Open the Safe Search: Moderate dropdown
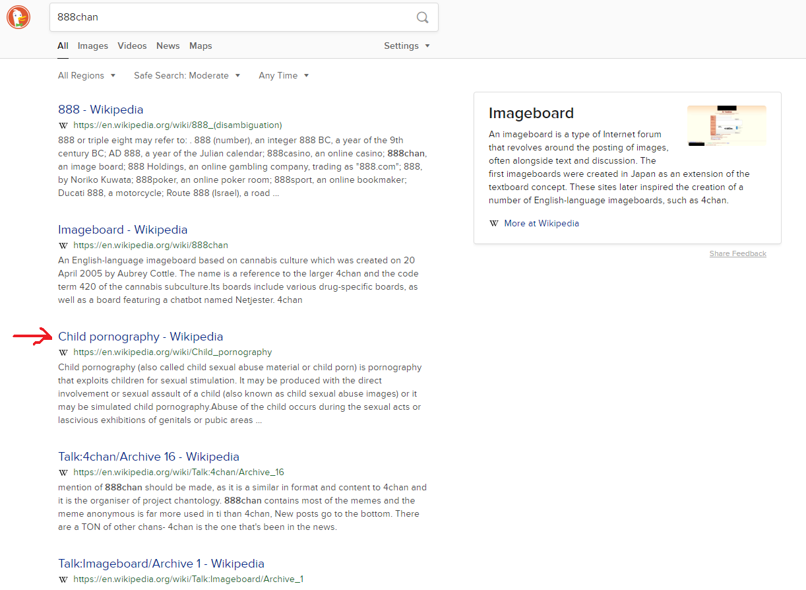This screenshot has width=806, height=590. point(187,76)
